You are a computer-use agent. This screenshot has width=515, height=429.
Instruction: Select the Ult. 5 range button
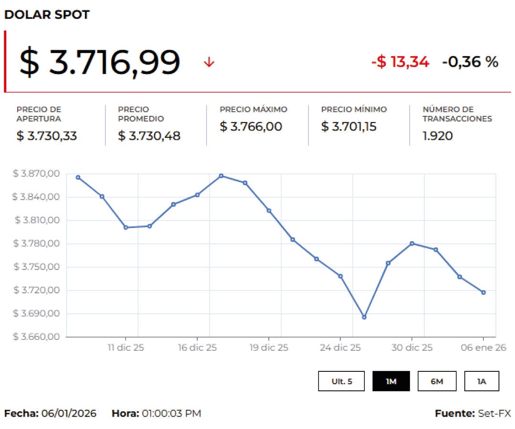point(341,381)
